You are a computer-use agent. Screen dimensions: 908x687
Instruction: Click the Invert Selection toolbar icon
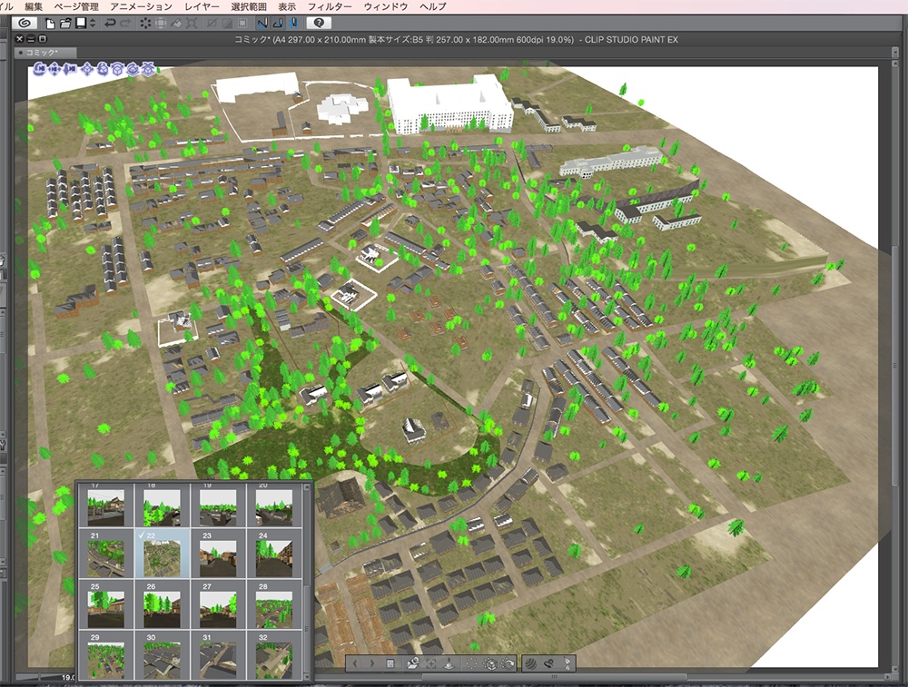227,24
